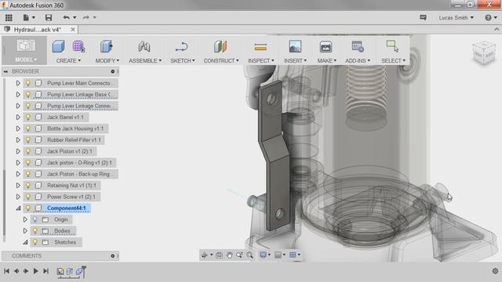Click the Make 3D print icon
The width and height of the screenshot is (502, 282).
326,47
